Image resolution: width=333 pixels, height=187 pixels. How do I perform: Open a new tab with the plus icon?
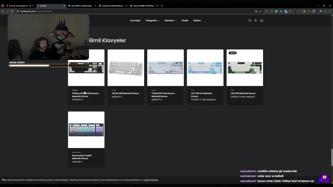click(x=162, y=6)
